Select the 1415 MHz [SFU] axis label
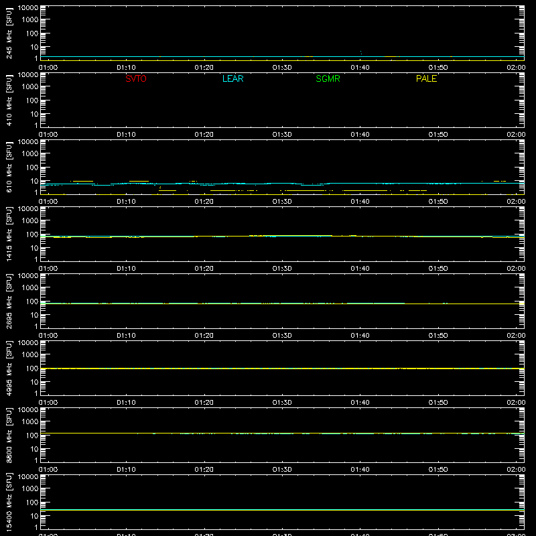Screen dimensions: 536x536 point(9,234)
